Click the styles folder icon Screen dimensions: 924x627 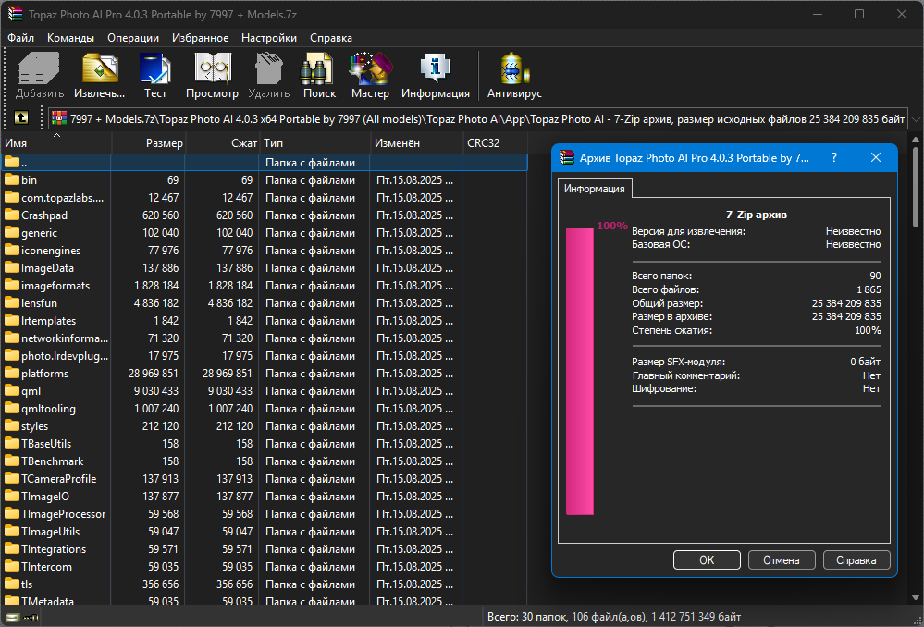pyautogui.click(x=12, y=426)
